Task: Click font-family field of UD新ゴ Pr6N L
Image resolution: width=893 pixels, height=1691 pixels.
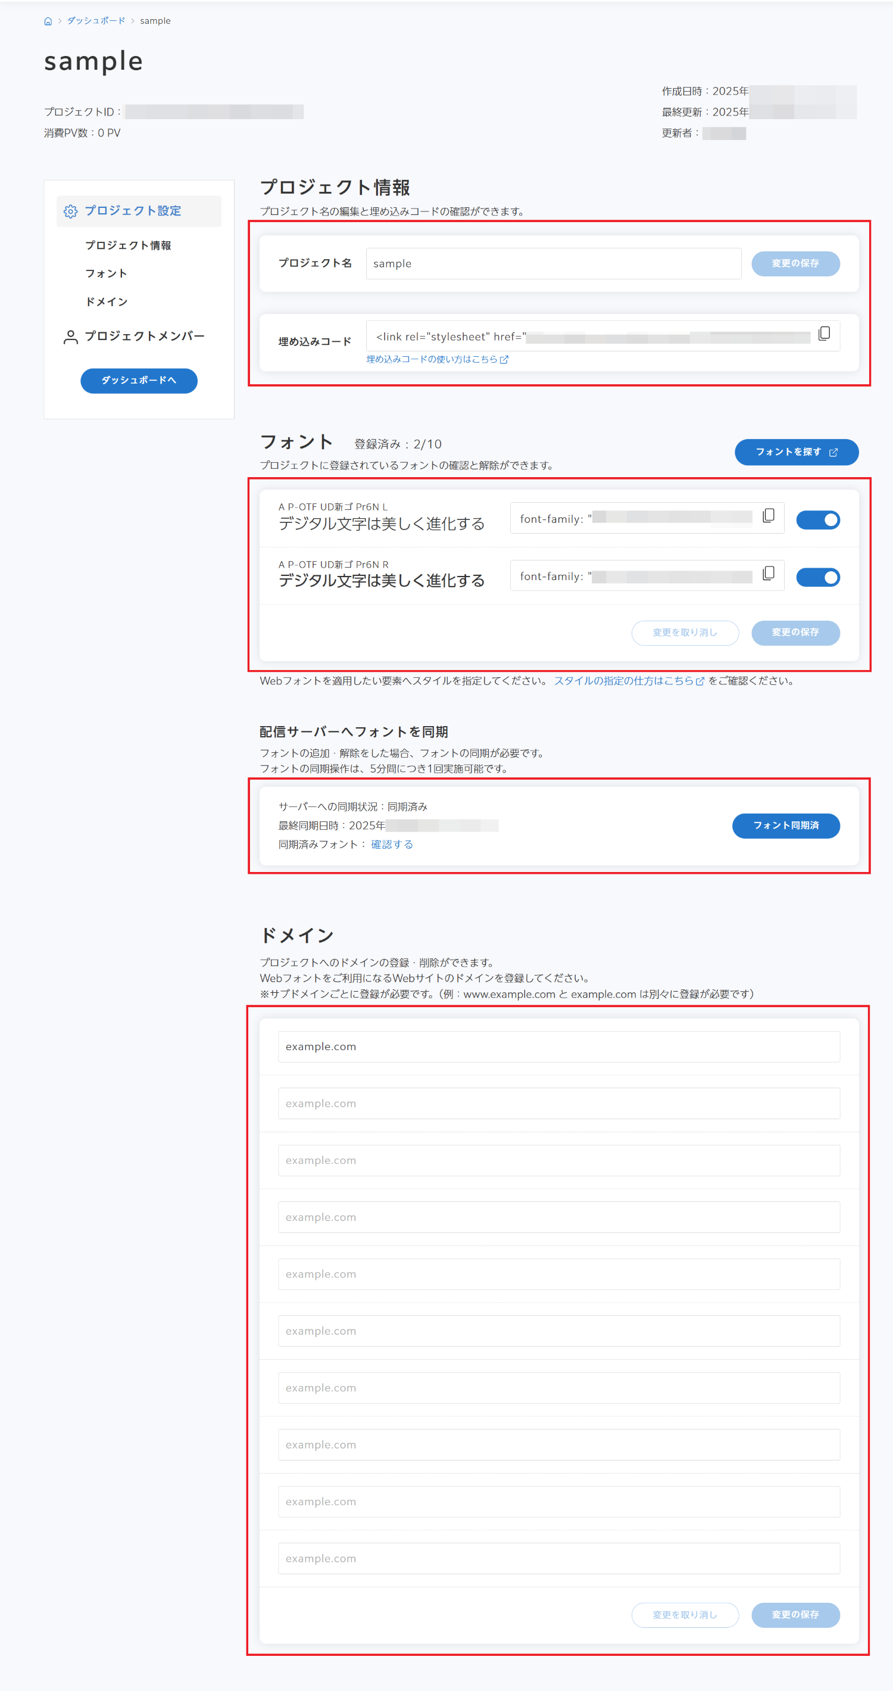Action: (x=647, y=519)
